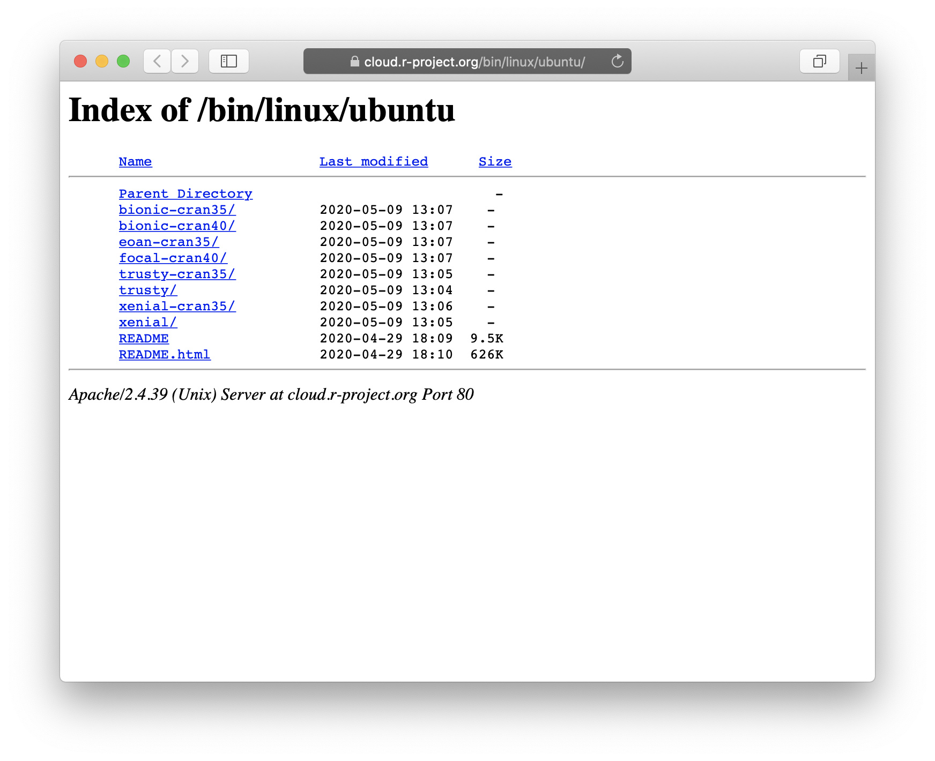Click the forward navigation arrow
The image size is (935, 761).
184,61
